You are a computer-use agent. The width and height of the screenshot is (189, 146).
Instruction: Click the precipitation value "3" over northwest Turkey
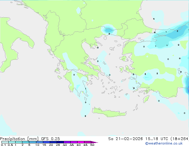(x=177, y=31)
